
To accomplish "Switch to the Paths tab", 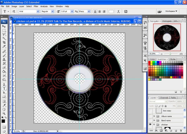I will click(173, 98).
